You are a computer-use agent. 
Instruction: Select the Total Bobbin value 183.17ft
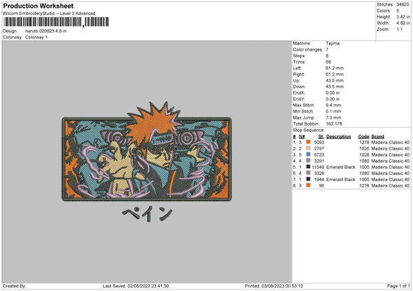tap(334, 124)
